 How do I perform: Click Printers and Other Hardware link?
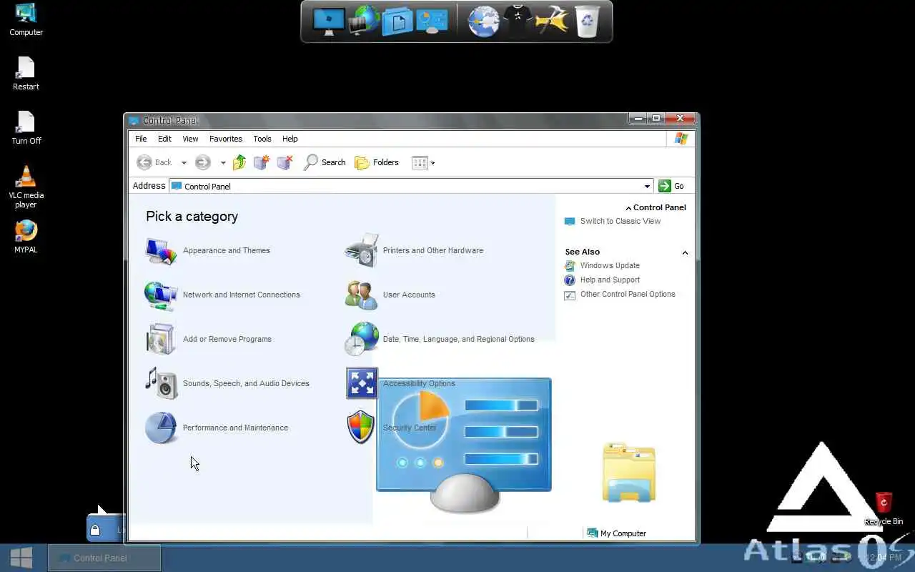pos(433,250)
